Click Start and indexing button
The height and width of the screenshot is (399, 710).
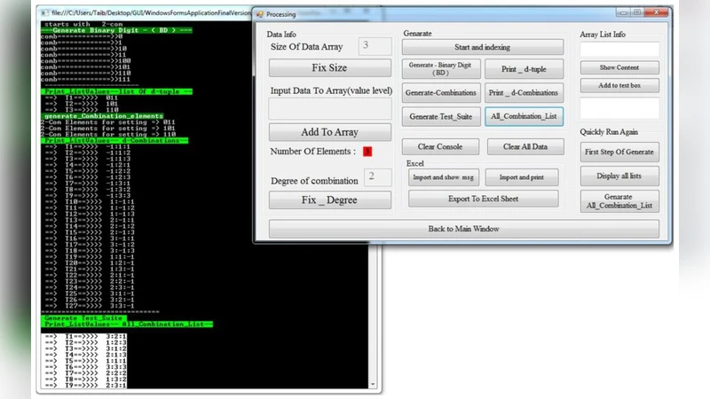[482, 47]
